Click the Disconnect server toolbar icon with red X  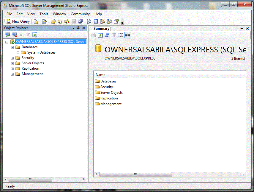click(x=67, y=21)
